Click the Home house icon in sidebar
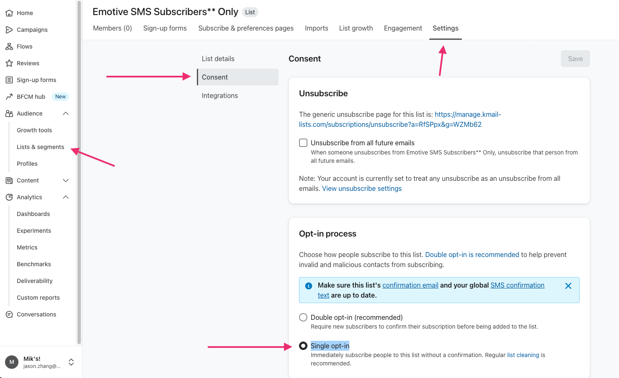The width and height of the screenshot is (619, 378). pyautogui.click(x=9, y=13)
